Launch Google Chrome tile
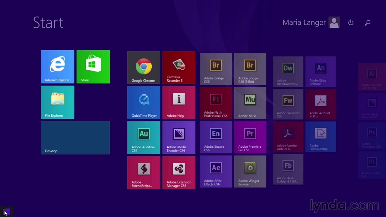386x217 pixels. pos(144,68)
